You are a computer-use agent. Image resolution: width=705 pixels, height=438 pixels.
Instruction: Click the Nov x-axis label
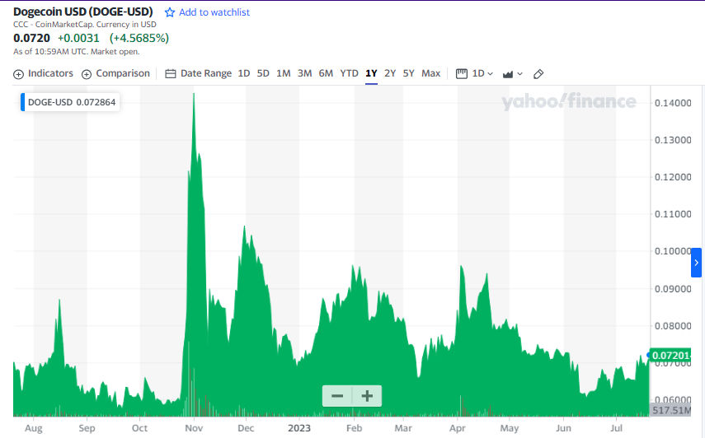194,428
